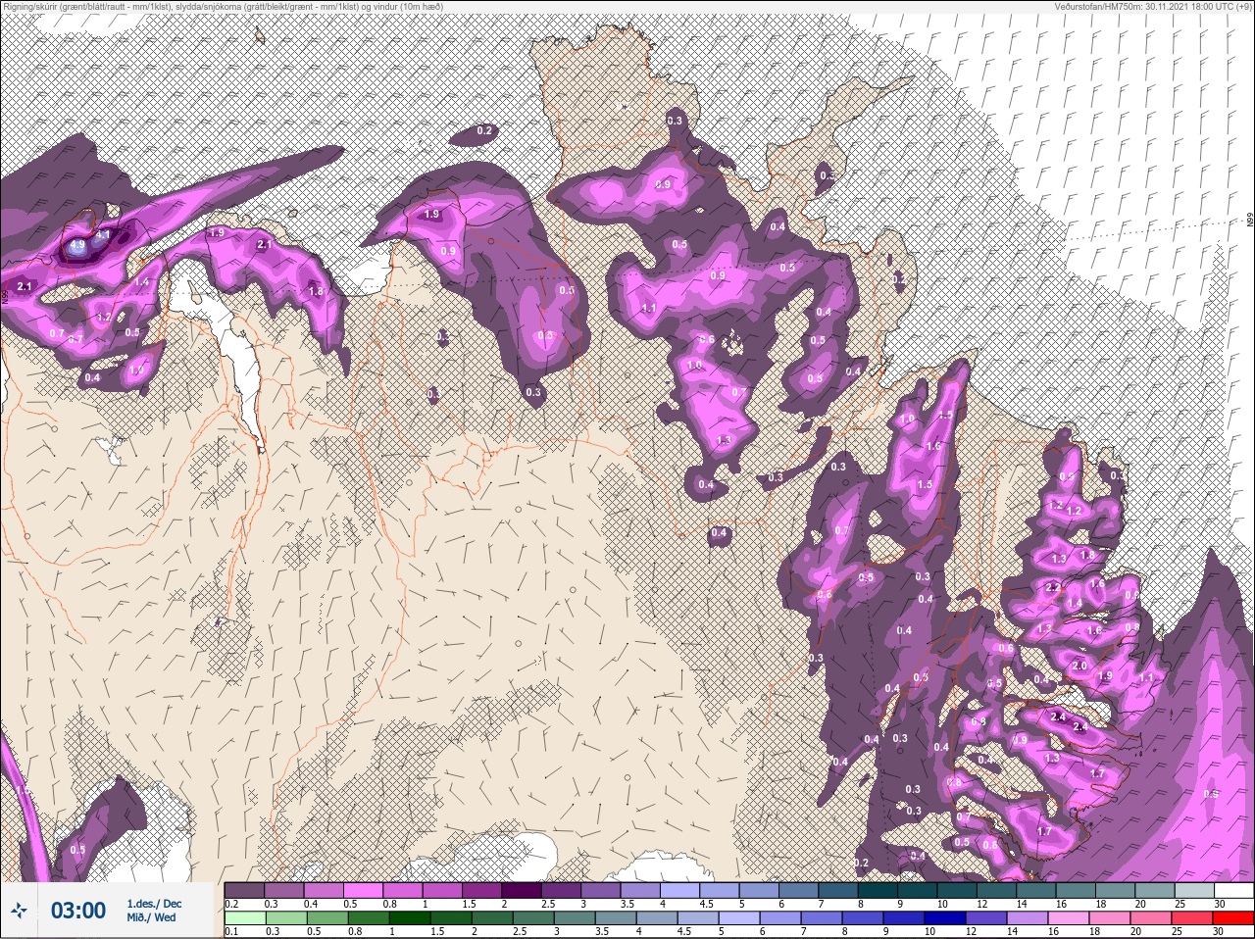The image size is (1255, 939).
Task: Pick the snow legend swatch starting at 0.2
Action: [x=244, y=890]
